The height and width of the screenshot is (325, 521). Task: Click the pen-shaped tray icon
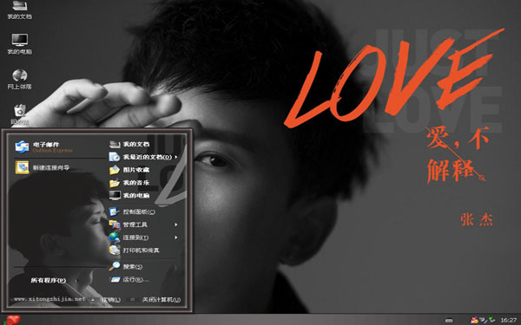[x=484, y=320]
